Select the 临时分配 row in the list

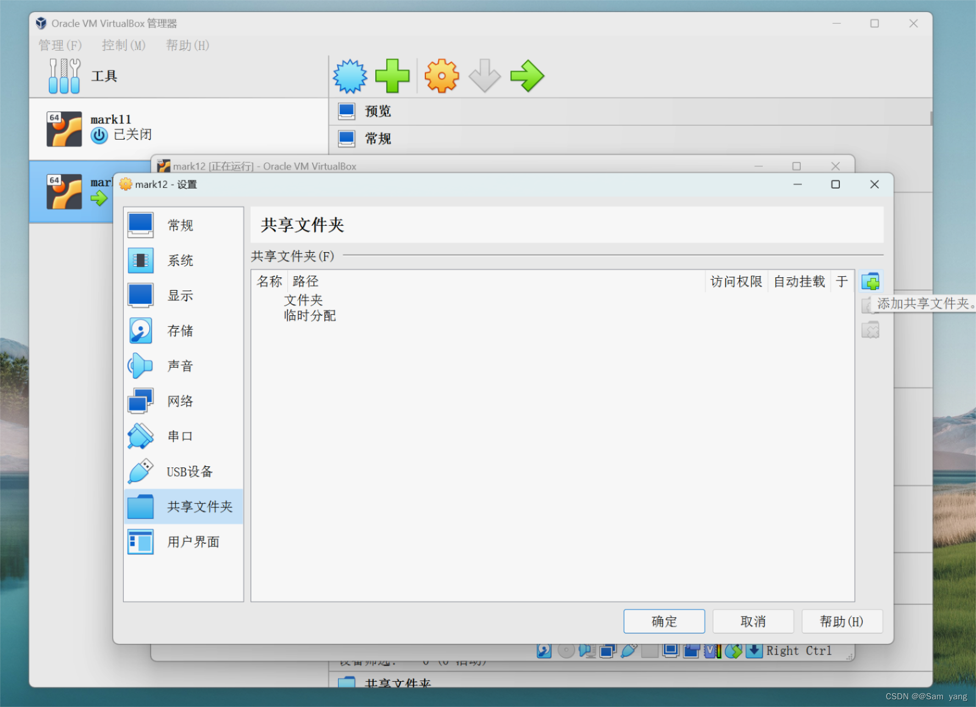click(x=552, y=315)
